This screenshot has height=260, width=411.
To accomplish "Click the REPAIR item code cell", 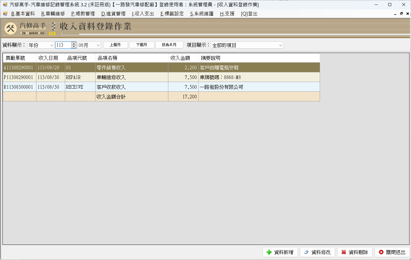I will [x=80, y=77].
